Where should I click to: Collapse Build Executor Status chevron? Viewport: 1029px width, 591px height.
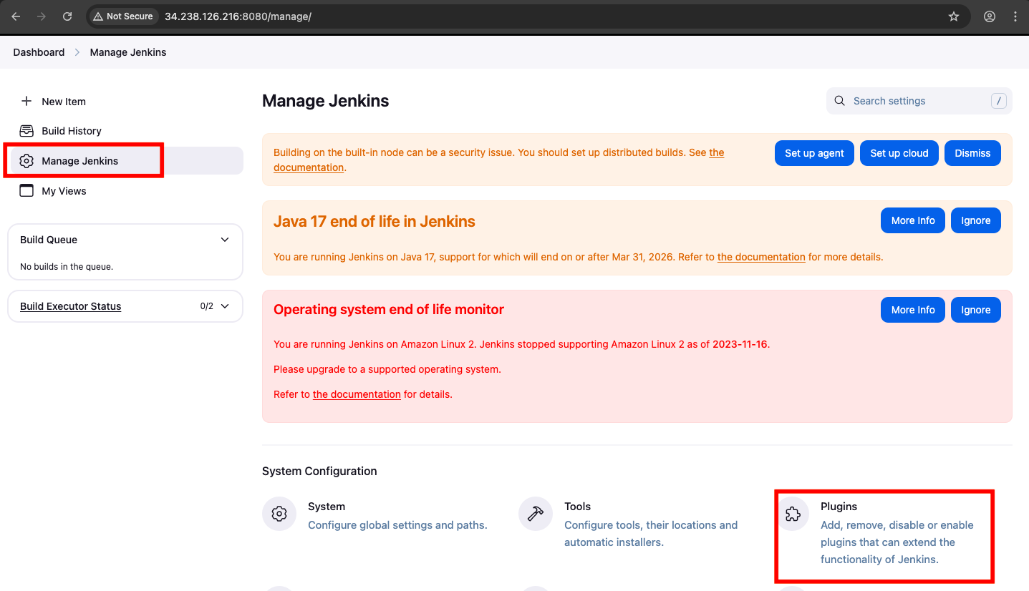(x=225, y=306)
